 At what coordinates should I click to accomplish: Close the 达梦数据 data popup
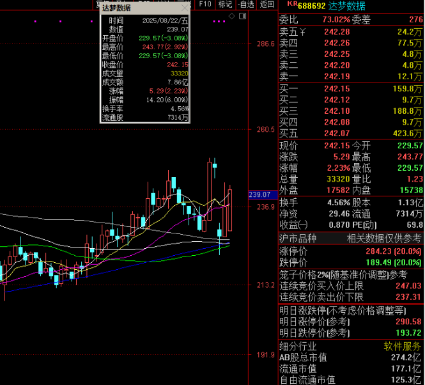(x=185, y=8)
